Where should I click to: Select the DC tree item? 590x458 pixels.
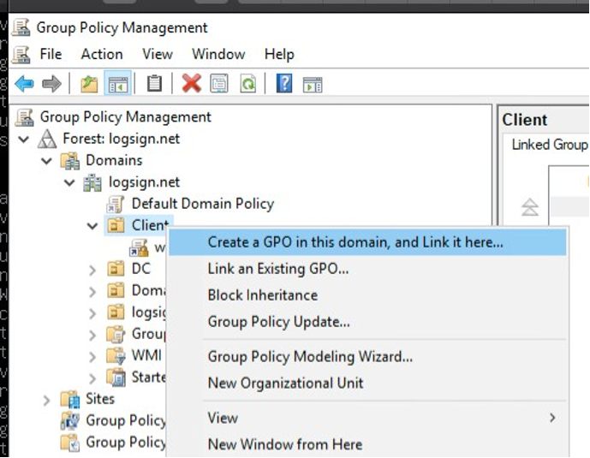click(x=141, y=269)
